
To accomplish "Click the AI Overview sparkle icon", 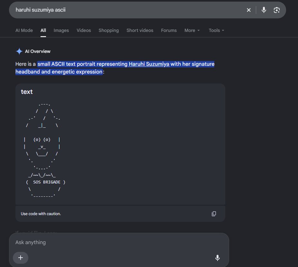I will pyautogui.click(x=19, y=51).
